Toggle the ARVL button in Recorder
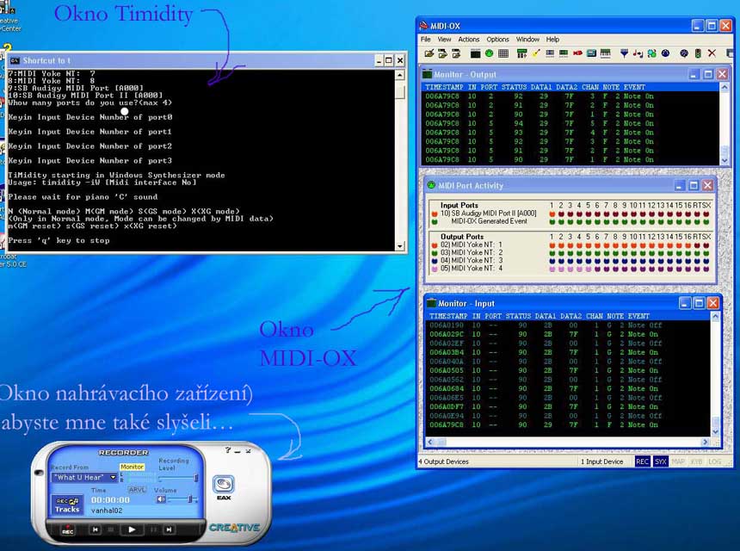 pos(137,490)
